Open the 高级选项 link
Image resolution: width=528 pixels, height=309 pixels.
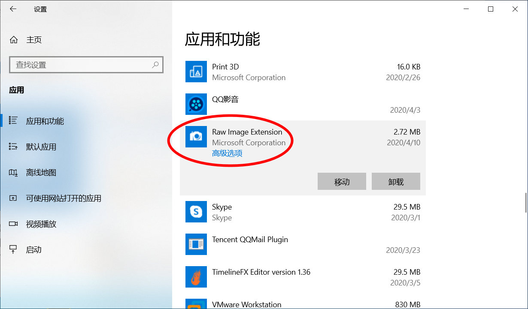click(227, 153)
